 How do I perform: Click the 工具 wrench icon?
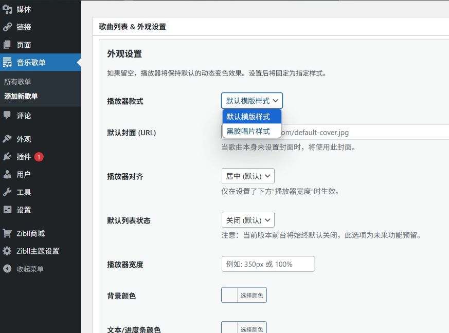pyautogui.click(x=7, y=192)
